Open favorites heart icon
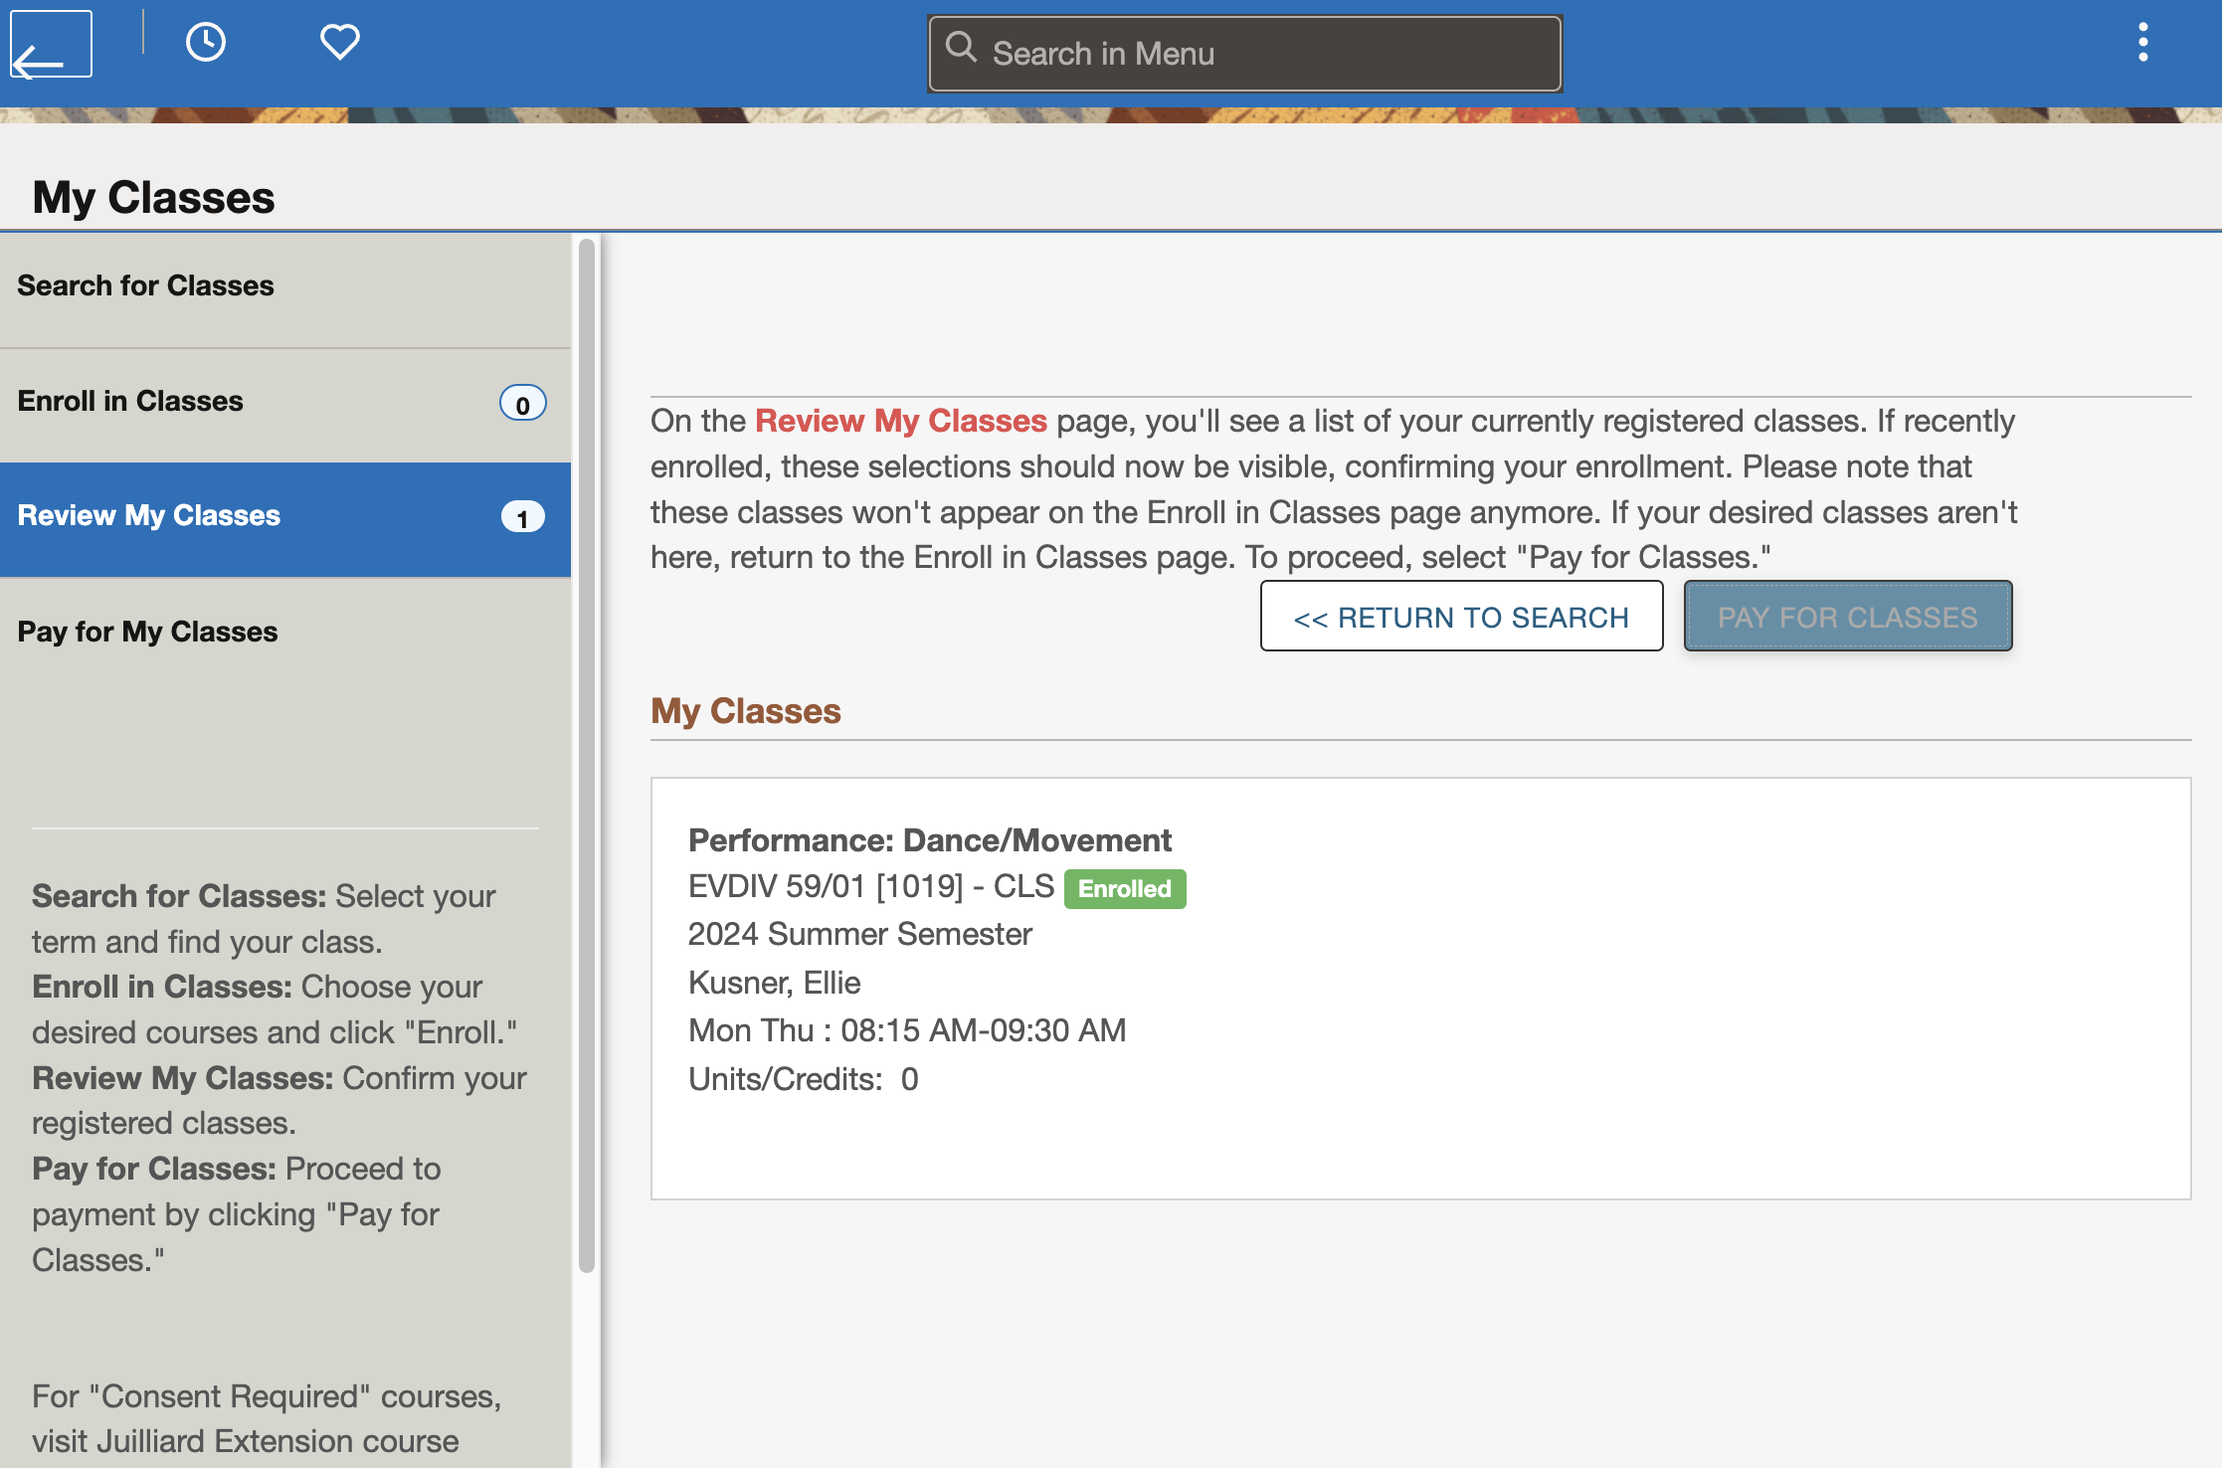The image size is (2222, 1468). click(339, 42)
